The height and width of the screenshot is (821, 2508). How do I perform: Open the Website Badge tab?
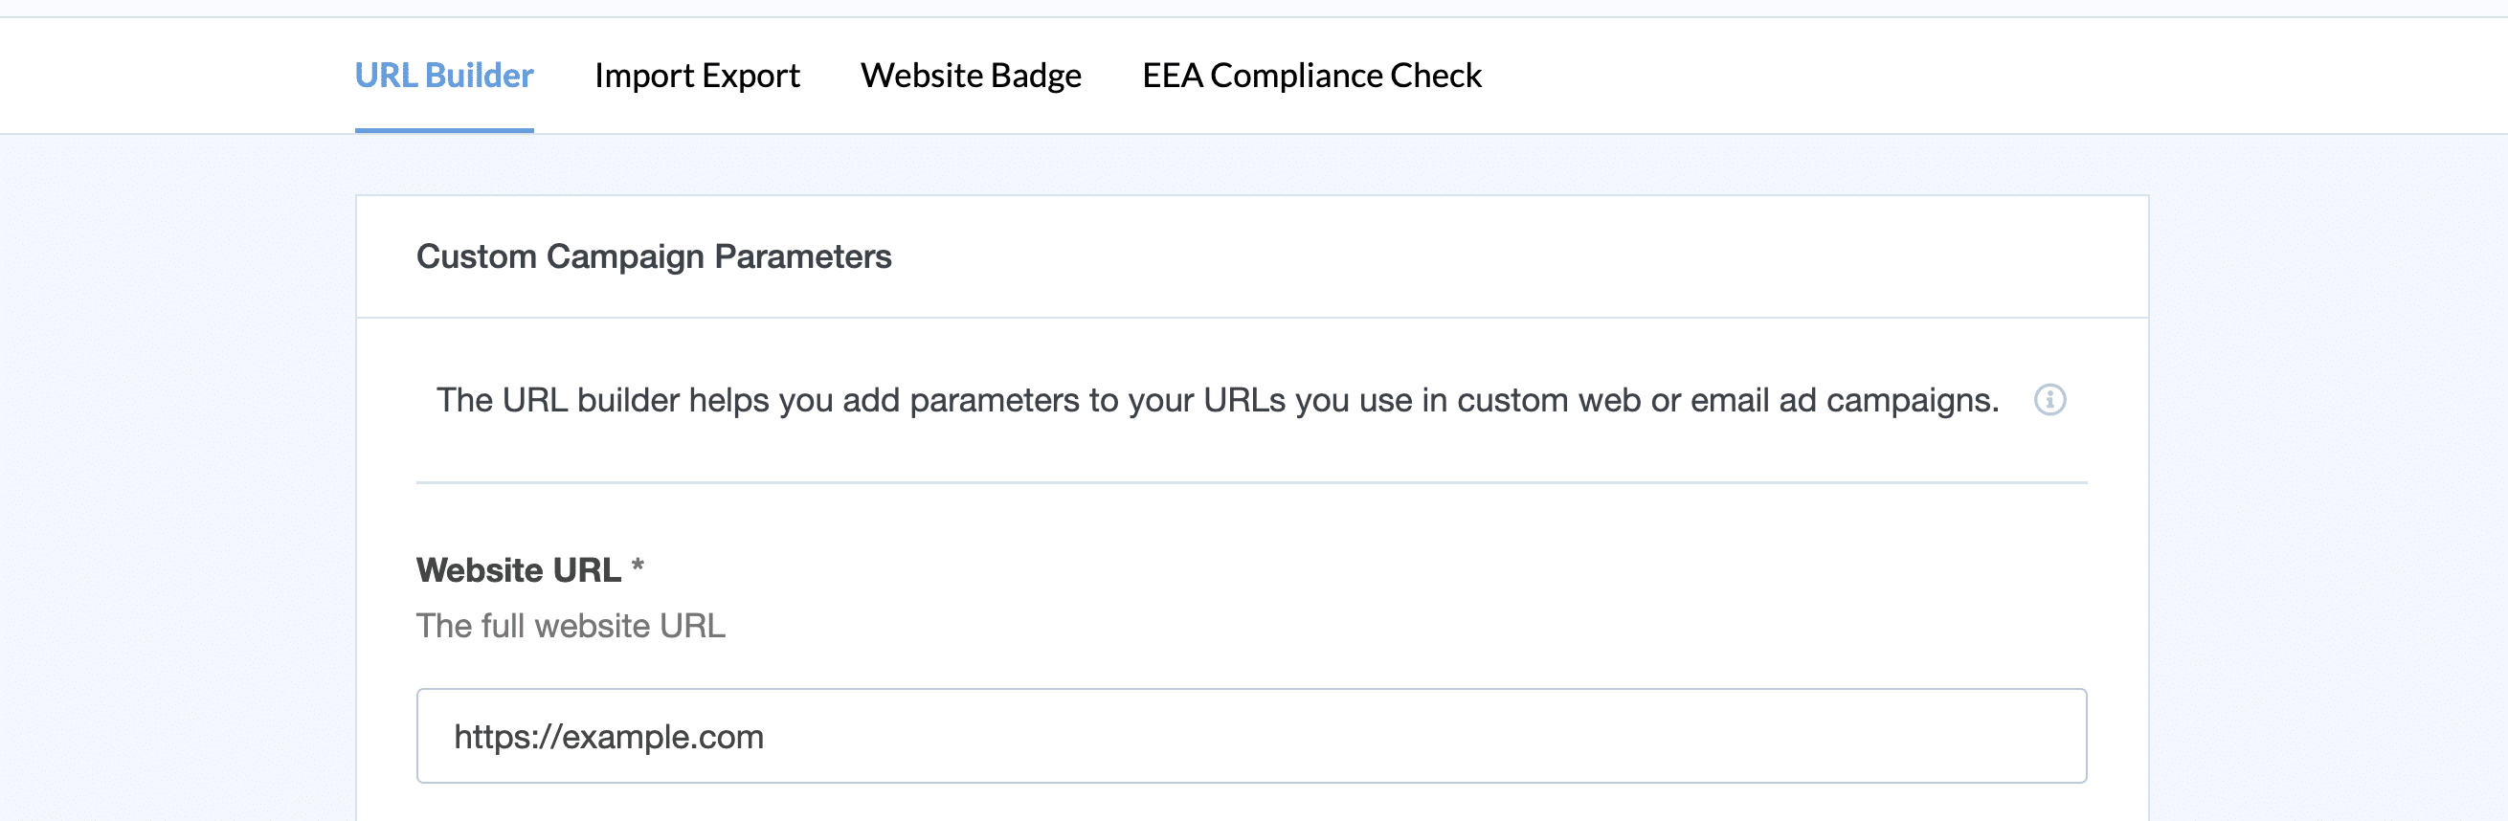pos(970,76)
